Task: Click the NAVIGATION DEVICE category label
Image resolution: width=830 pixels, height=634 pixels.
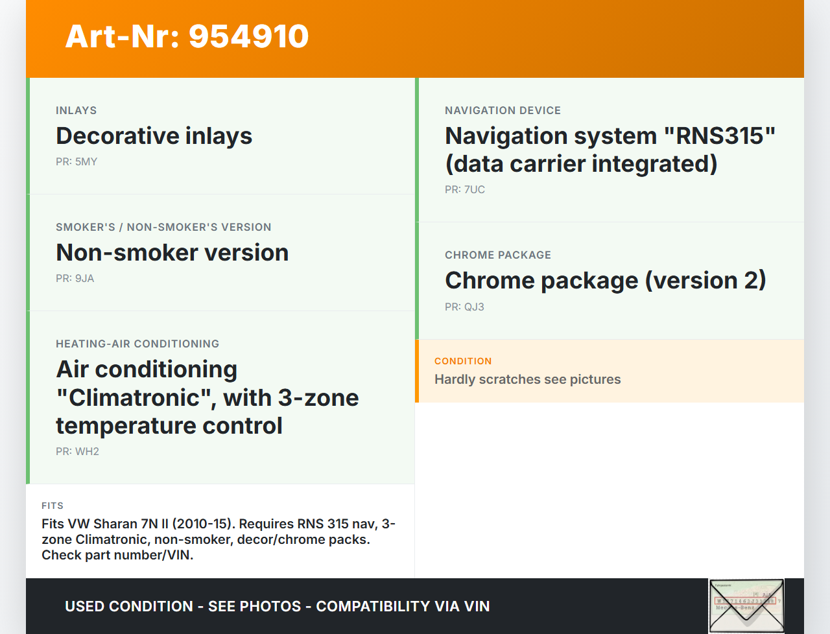Action: (x=503, y=111)
